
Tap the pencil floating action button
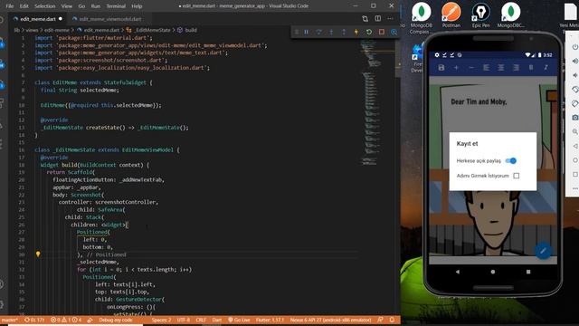tap(543, 251)
